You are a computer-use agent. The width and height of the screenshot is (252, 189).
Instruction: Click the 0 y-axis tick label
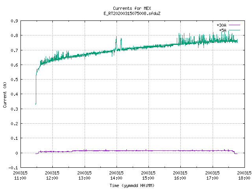(x=17, y=153)
